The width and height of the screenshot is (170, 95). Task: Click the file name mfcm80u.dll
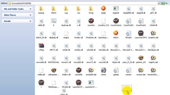pos(103,50)
